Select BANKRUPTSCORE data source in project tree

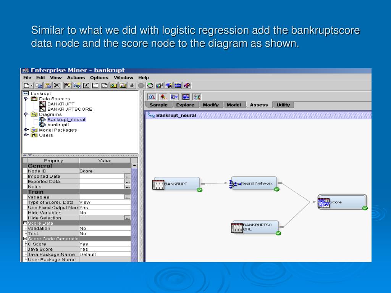70,109
